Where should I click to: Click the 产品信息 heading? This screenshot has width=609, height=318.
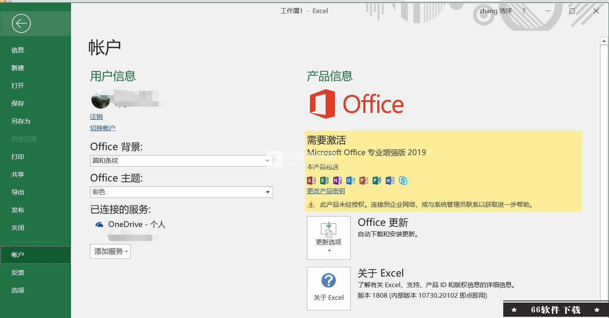click(330, 76)
